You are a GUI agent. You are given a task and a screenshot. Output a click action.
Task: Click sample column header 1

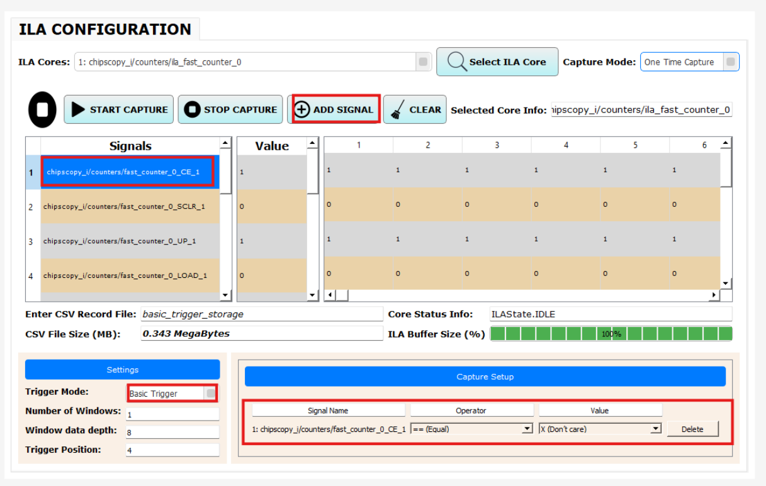359,145
